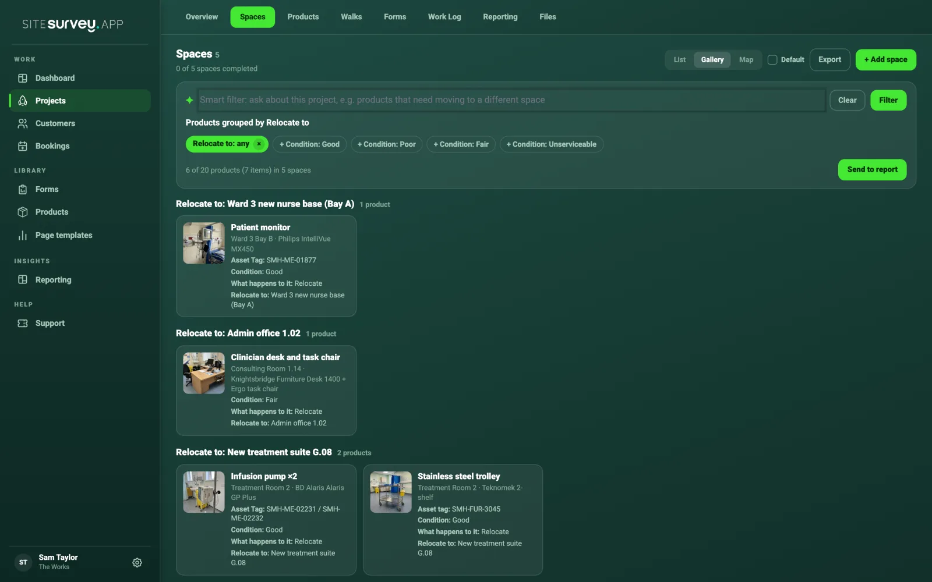932x582 pixels.
Task: Open the Infusion pump photo thumbnail
Action: pyautogui.click(x=204, y=492)
